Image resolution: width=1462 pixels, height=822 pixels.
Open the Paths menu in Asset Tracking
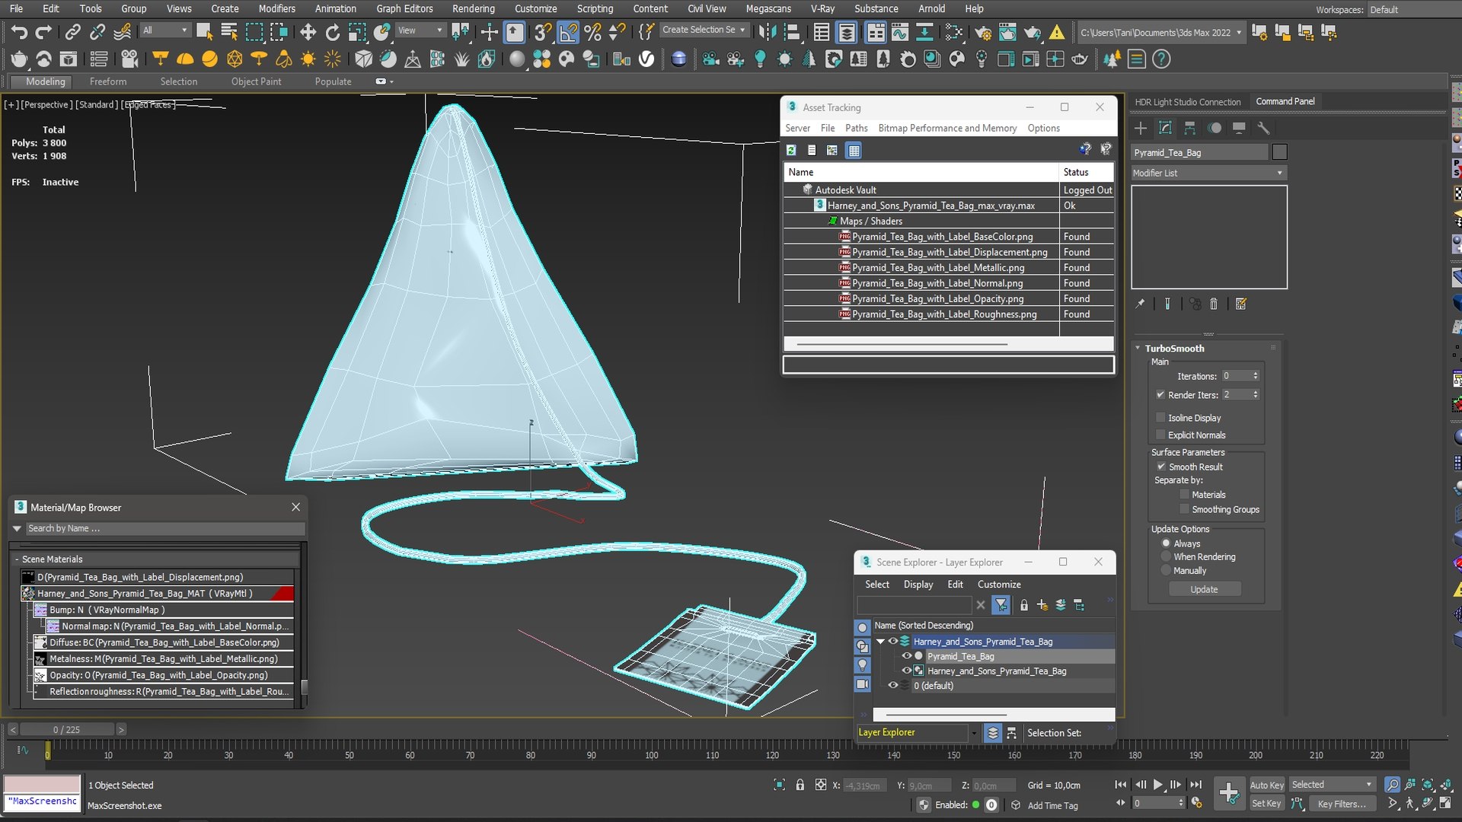point(856,129)
